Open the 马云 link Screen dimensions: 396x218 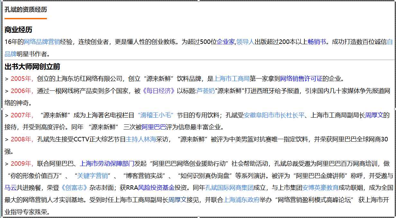[10, 188]
